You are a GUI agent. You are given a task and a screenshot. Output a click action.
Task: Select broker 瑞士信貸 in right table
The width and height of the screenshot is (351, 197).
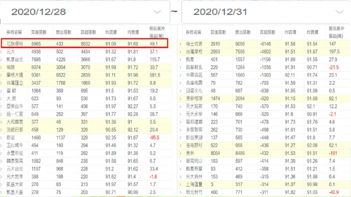point(194,44)
